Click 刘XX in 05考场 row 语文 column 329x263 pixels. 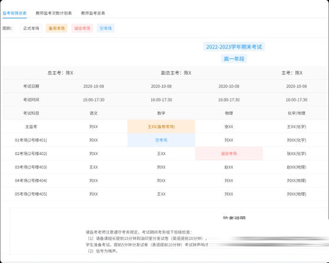pos(94,194)
